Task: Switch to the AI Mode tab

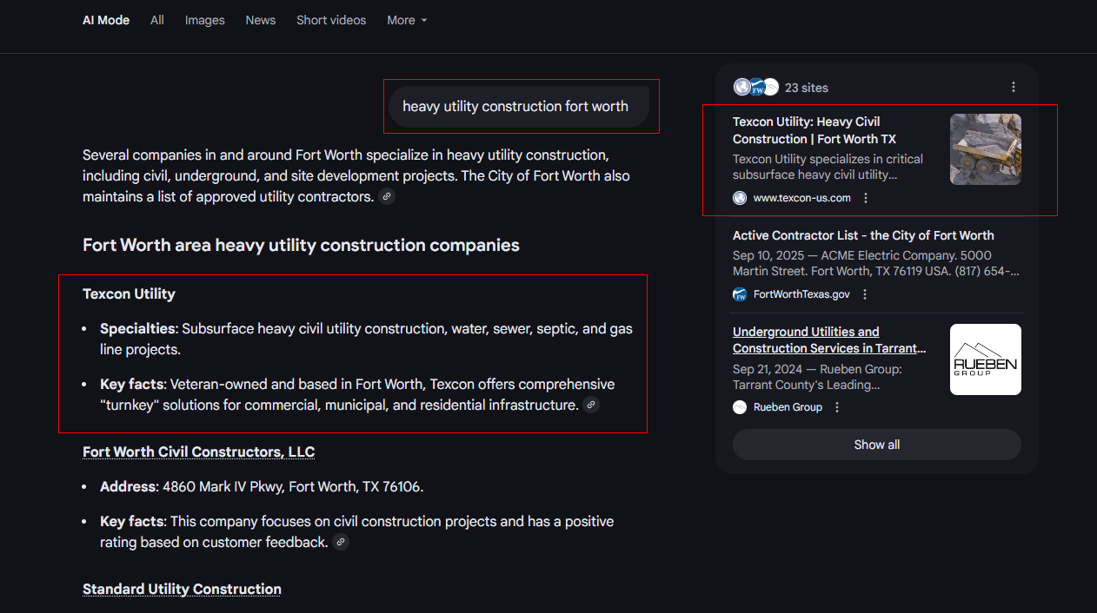Action: [x=106, y=20]
